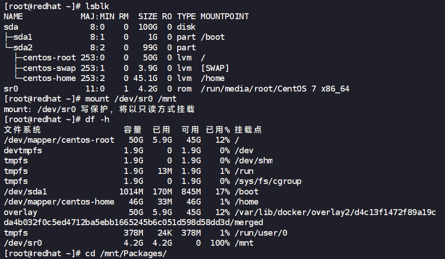
Task: Click the /run/media/root/CentOS 7 x86_64 path
Action: tap(275, 89)
